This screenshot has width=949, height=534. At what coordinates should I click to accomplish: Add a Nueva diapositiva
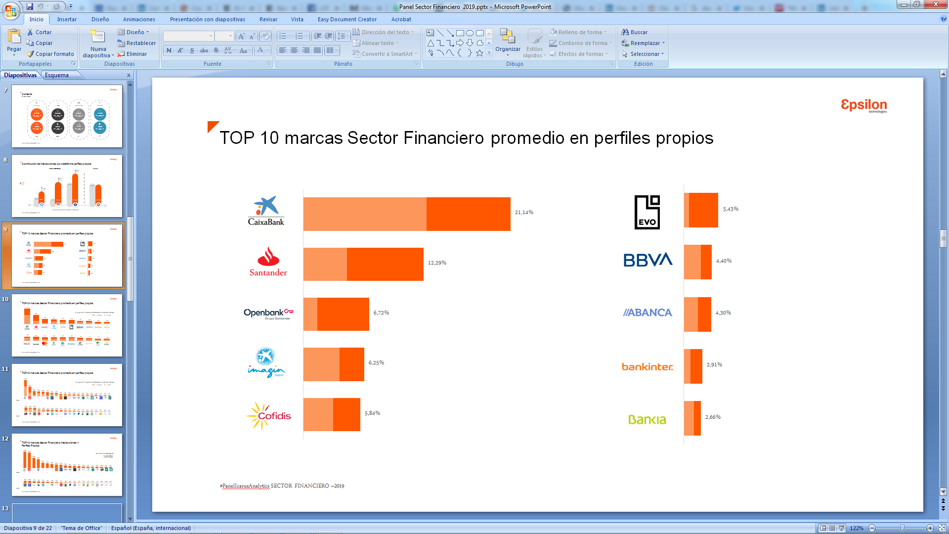click(x=98, y=43)
